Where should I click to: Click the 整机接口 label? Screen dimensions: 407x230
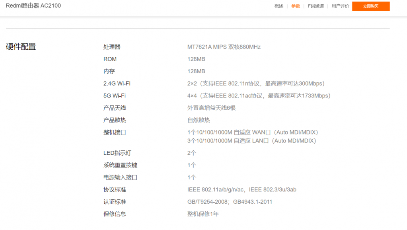pyautogui.click(x=115, y=133)
